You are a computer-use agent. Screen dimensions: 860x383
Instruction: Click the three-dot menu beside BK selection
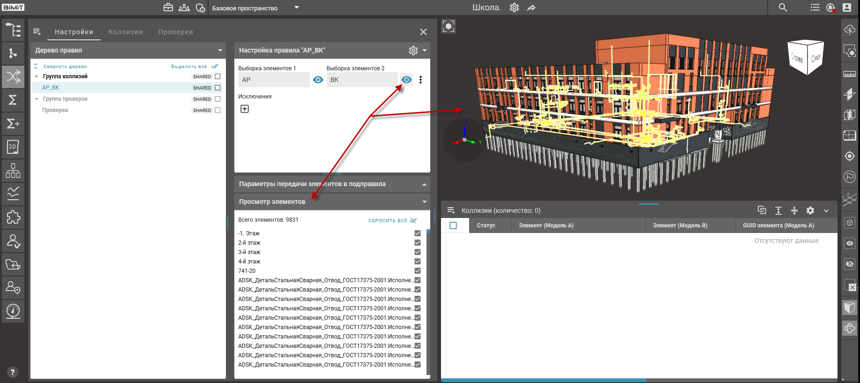[x=420, y=80]
